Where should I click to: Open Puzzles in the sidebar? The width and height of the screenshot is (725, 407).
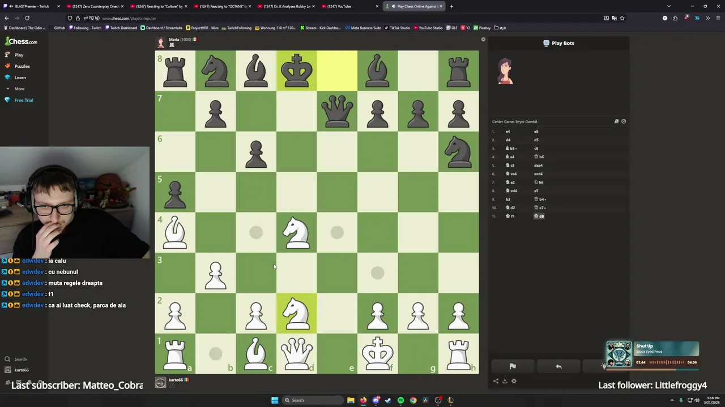tap(17, 66)
